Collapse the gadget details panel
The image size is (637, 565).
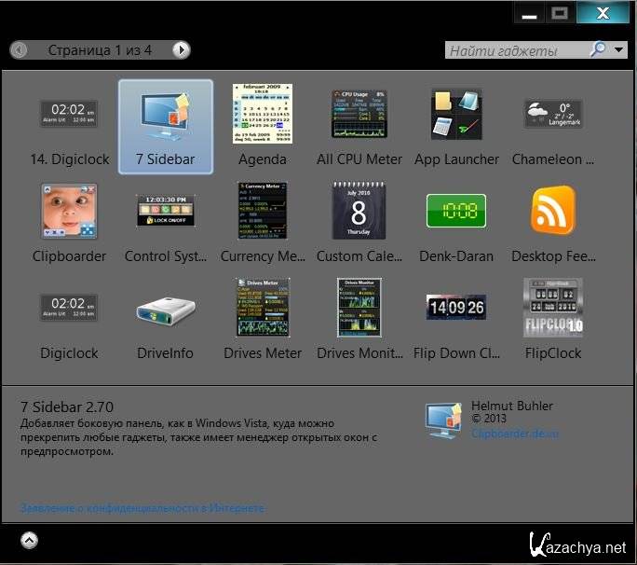28,540
